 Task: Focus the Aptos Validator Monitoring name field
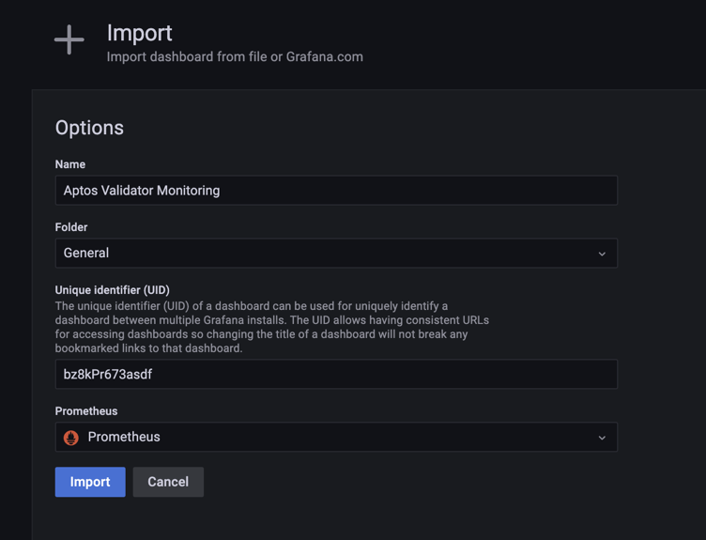click(x=336, y=191)
